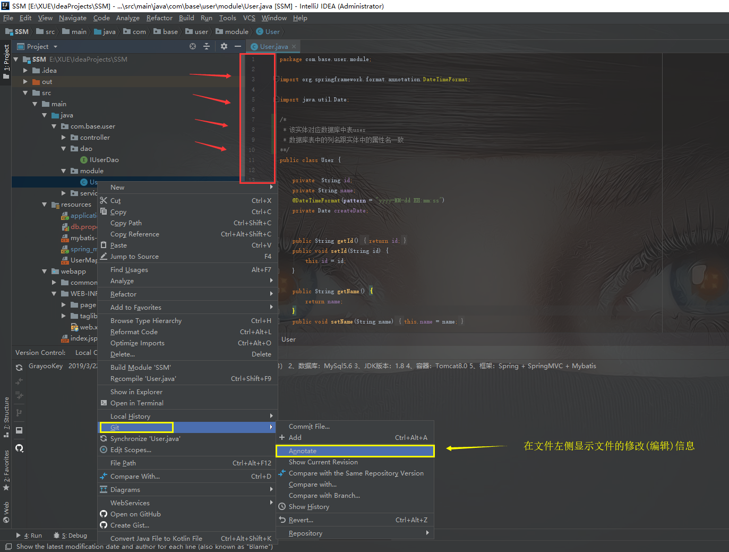Open Repository submenu
This screenshot has width=729, height=552.
tap(355, 533)
